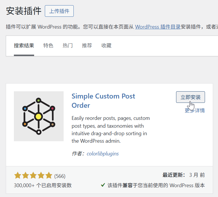Click the first gold rating star
Screen dimensions: 218x197
pyautogui.click(x=18, y=175)
